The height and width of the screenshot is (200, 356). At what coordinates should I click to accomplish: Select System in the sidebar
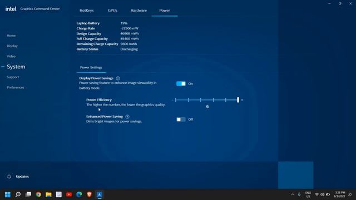16,67
